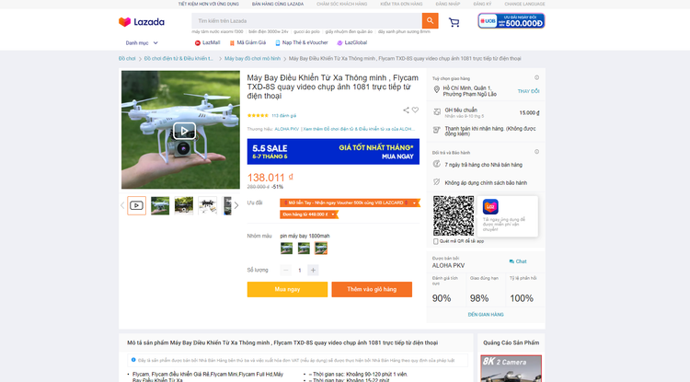This screenshot has height=382, width=690.
Task: Choose the second color group option
Action: pyautogui.click(x=304, y=249)
